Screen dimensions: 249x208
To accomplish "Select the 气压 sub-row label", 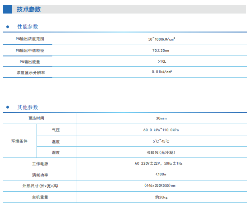I will click(56, 130).
